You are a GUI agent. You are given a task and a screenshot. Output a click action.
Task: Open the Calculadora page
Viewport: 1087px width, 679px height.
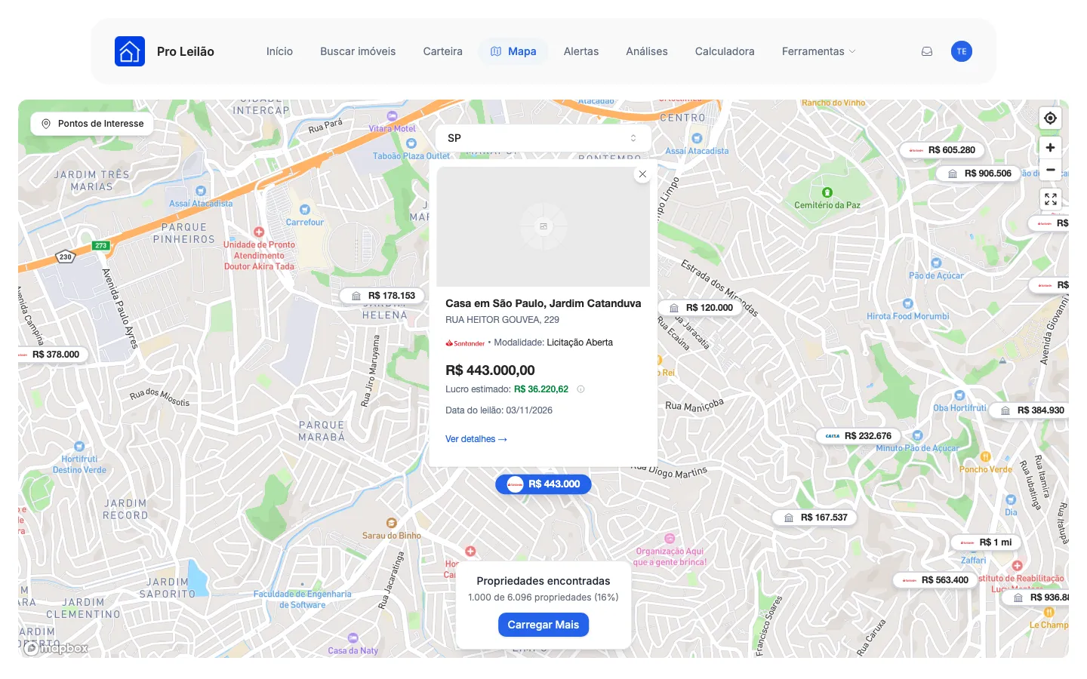(x=725, y=51)
